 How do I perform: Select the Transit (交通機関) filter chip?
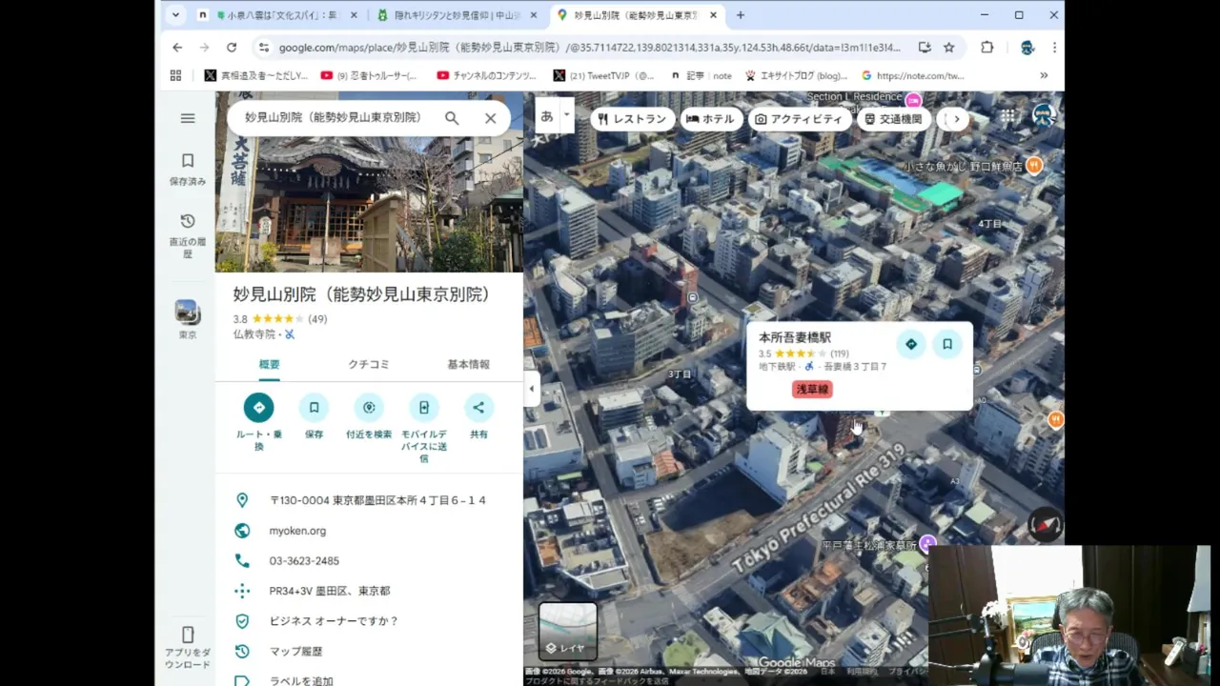pyautogui.click(x=893, y=119)
